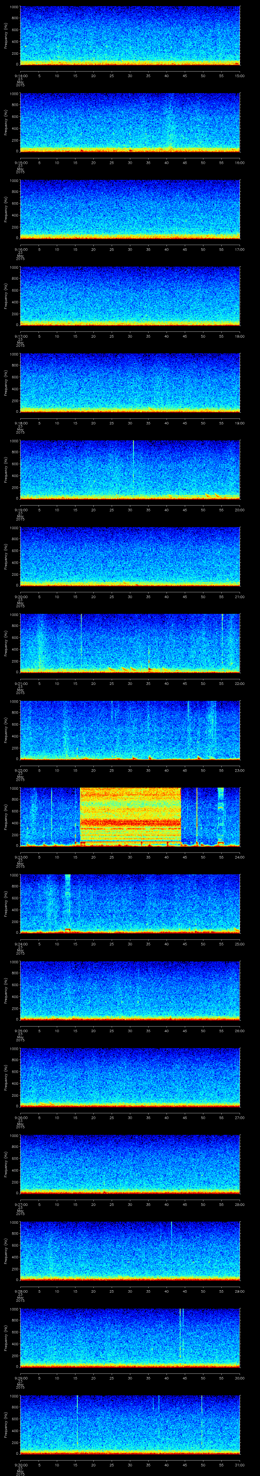260x1476 pixels.
Task: Open the 9:27:00 spectrogram panel
Action: click(130, 1165)
